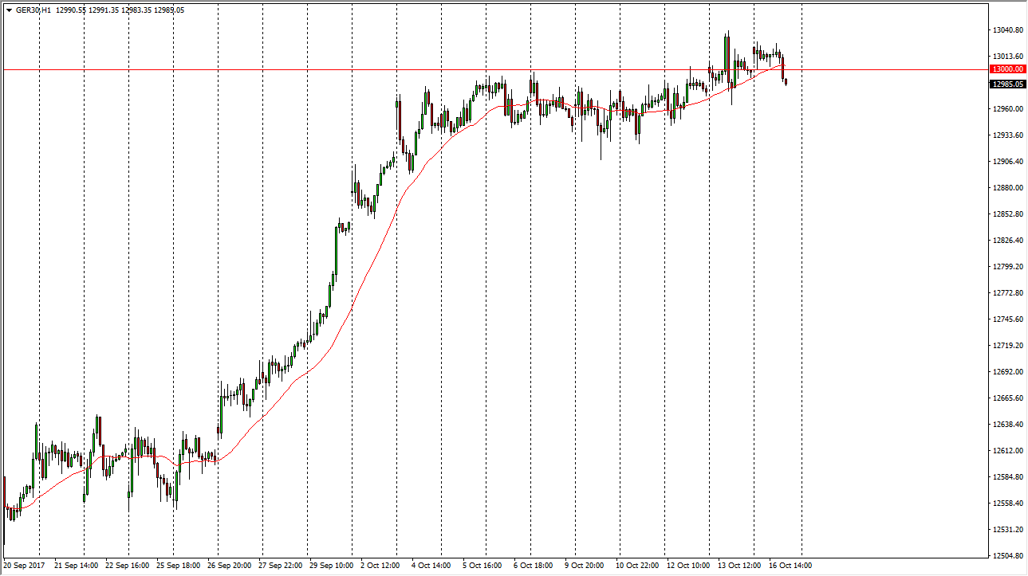This screenshot has height=576, width=1028.
Task: Click the 12772.80 price axis label
Action: pyautogui.click(x=1007, y=293)
